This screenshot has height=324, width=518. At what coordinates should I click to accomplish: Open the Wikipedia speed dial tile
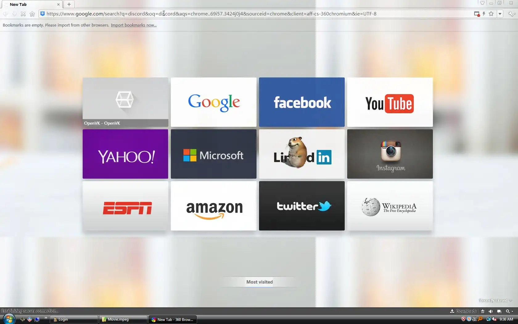point(390,206)
